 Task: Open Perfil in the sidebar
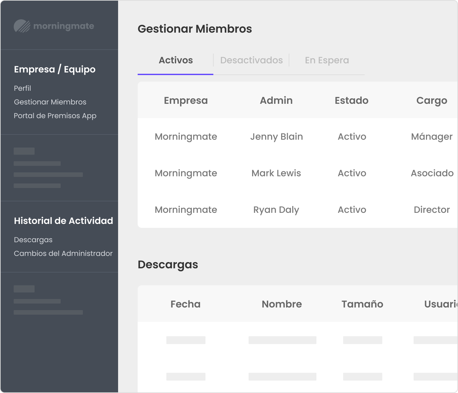pyautogui.click(x=23, y=88)
